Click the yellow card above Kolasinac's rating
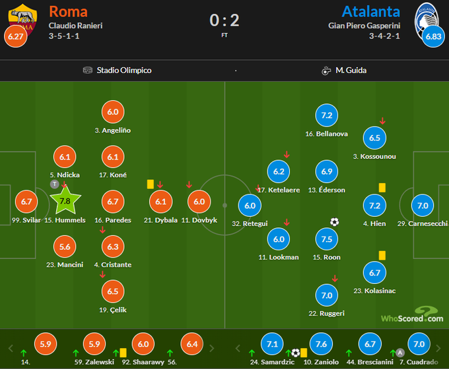This screenshot has height=369, width=449. pos(382,255)
